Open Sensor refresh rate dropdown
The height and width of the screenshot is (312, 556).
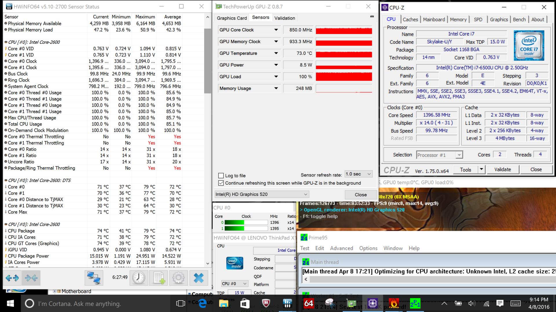pyautogui.click(x=359, y=174)
